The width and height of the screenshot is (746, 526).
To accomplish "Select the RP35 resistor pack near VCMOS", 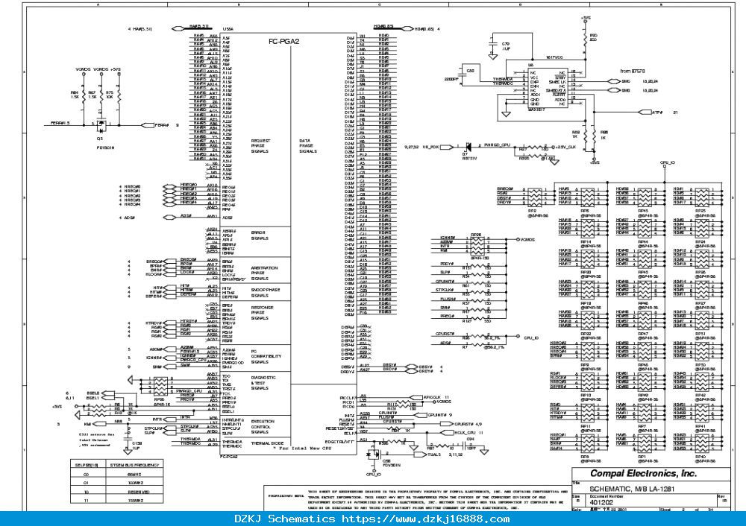I will pos(476,246).
